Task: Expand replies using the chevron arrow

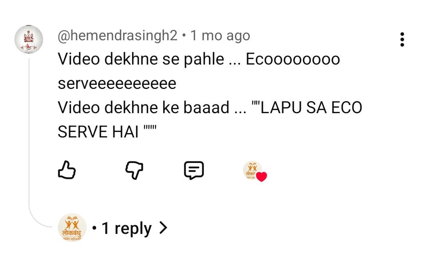Action: point(163,228)
